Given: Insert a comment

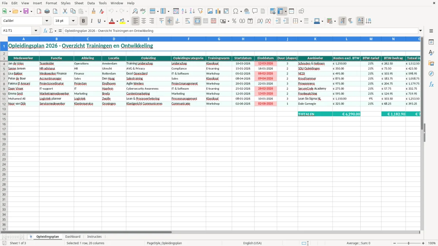Looking at the screenshot, I should point(255,11).
